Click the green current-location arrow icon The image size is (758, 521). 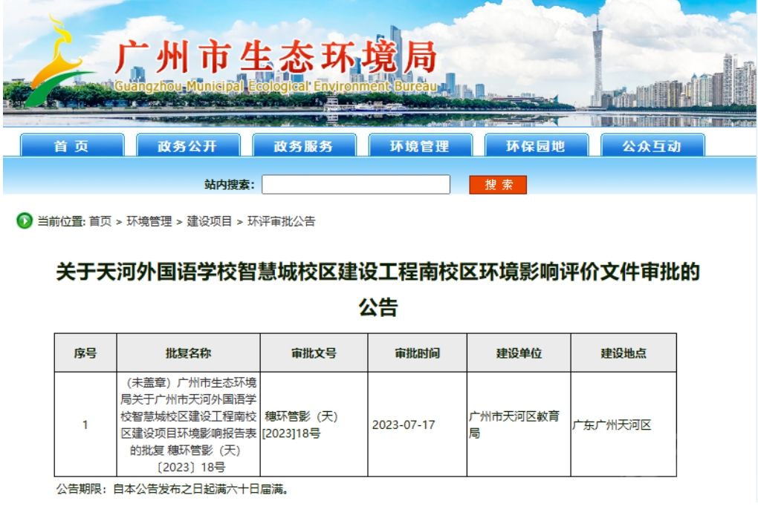[25, 221]
